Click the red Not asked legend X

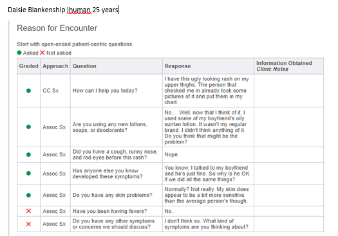42,53
